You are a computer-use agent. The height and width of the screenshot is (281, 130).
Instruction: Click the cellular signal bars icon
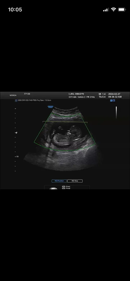(x=106, y=10)
